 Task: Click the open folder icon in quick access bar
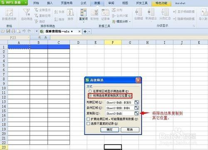tap(3, 31)
